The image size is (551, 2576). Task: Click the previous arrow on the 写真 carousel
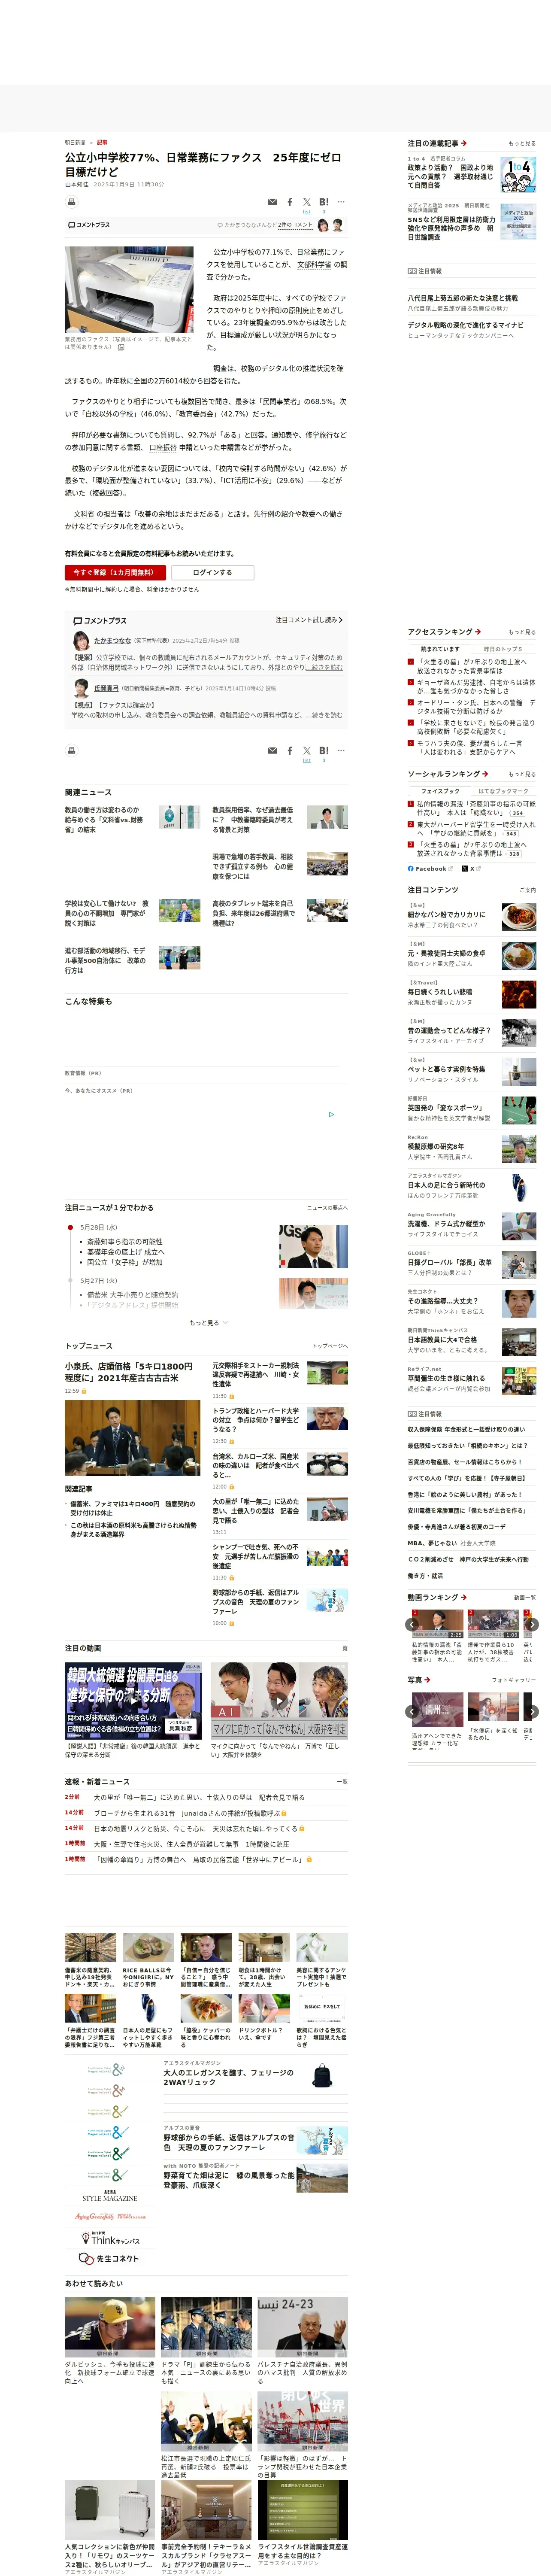click(412, 1712)
